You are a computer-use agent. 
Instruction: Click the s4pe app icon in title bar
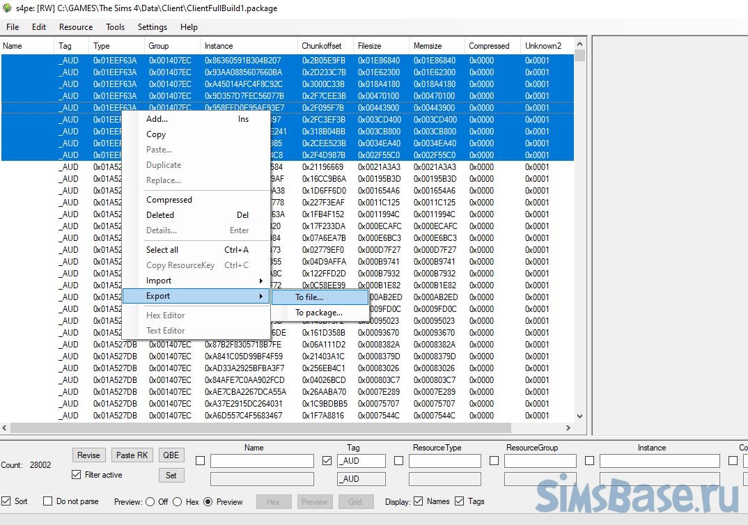point(8,8)
